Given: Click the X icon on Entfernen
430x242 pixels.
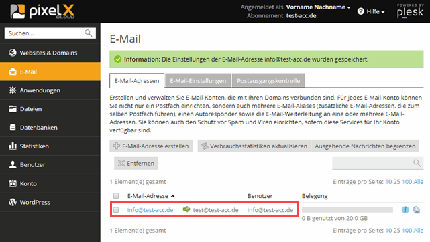Looking at the screenshot, I should coord(121,163).
